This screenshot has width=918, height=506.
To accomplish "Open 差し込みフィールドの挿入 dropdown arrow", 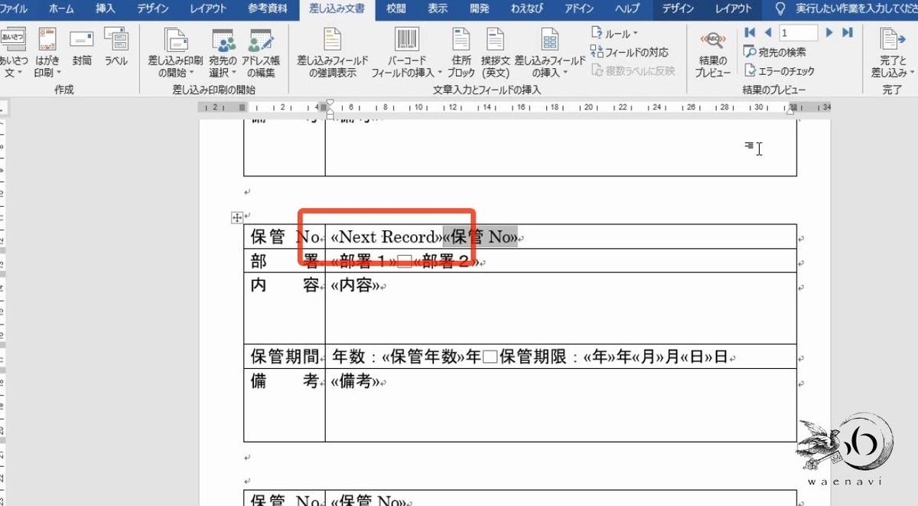I will (x=565, y=73).
